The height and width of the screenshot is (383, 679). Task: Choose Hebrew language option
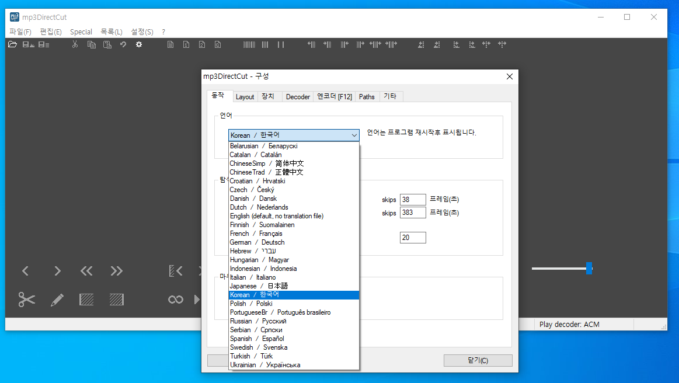click(294, 251)
